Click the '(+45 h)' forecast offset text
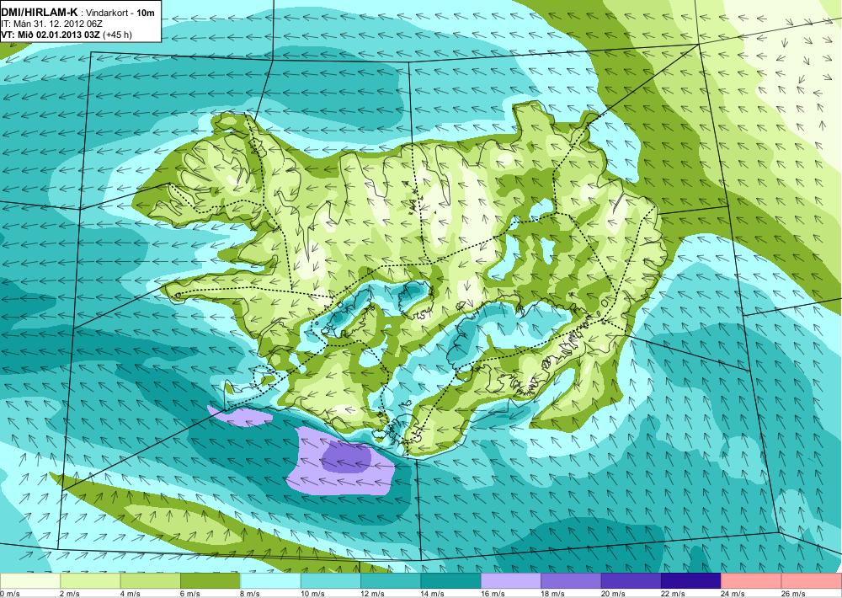 (117, 35)
